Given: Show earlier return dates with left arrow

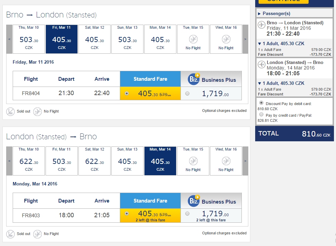Looking at the screenshot, I should coord(9,161).
